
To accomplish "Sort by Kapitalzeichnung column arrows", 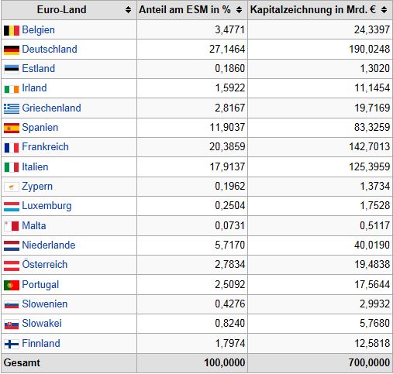I will point(384,10).
